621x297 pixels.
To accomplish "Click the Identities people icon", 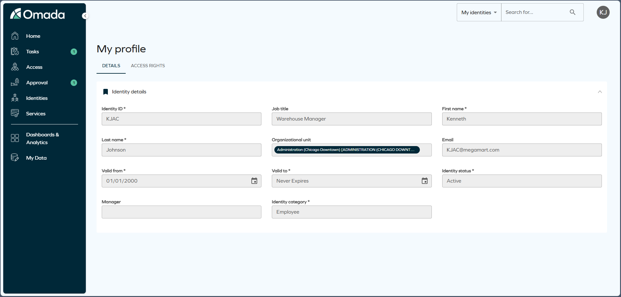I will click(x=15, y=98).
